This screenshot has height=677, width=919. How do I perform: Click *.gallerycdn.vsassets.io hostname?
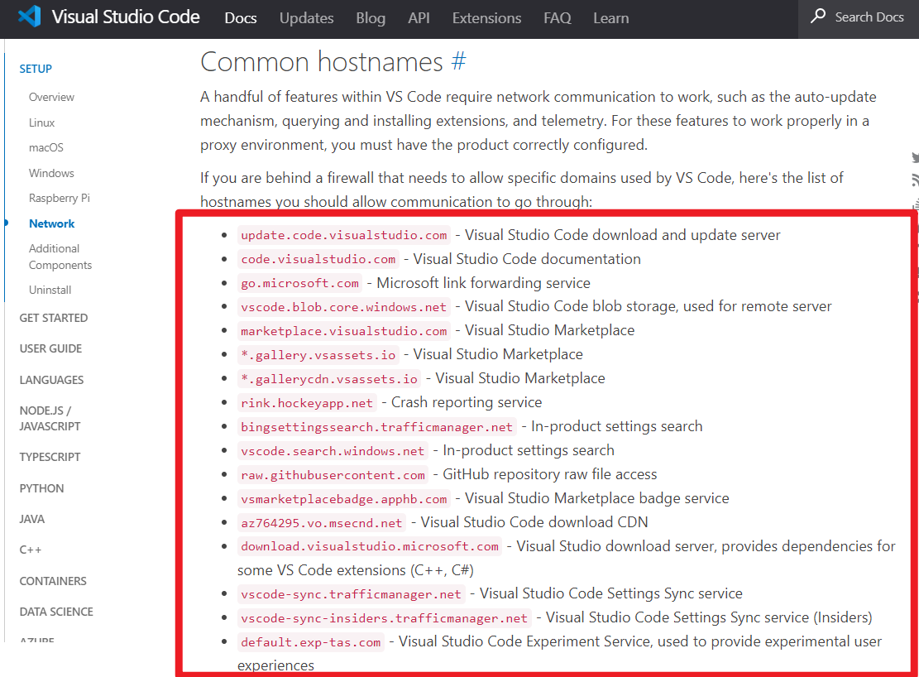pyautogui.click(x=329, y=379)
